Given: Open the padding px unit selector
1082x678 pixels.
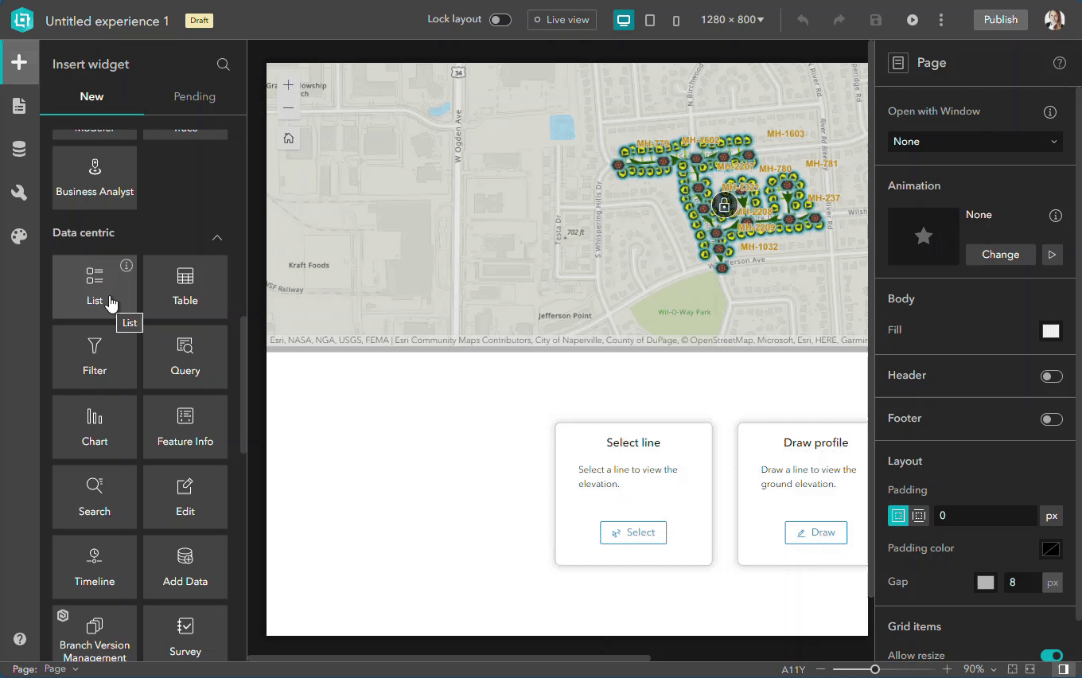Looking at the screenshot, I should pyautogui.click(x=1052, y=516).
